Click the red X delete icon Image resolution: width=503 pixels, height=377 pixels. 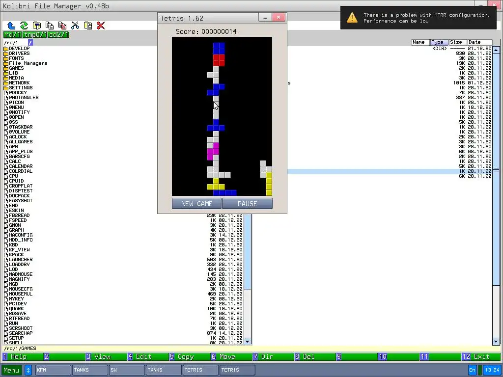click(x=101, y=26)
